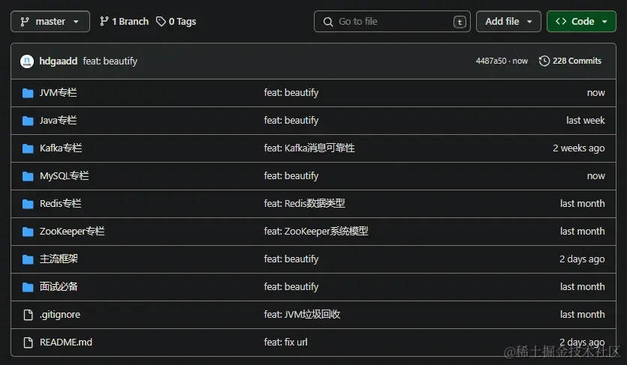Click the hdgaadd avatar icon
The height and width of the screenshot is (365, 627).
tap(27, 61)
